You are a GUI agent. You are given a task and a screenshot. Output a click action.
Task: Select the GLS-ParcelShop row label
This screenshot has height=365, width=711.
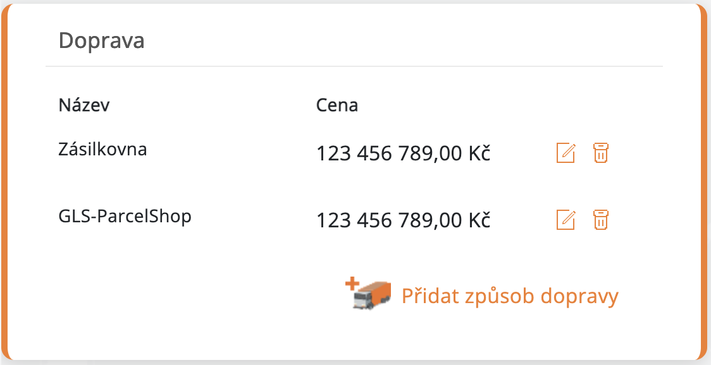125,216
